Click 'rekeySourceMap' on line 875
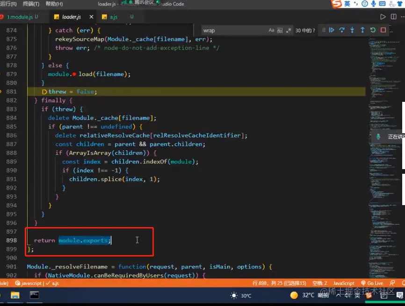Screen dimensions: 405x306 pyautogui.click(x=80, y=39)
